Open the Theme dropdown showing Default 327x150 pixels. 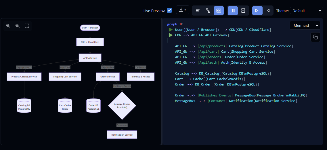[306, 11]
